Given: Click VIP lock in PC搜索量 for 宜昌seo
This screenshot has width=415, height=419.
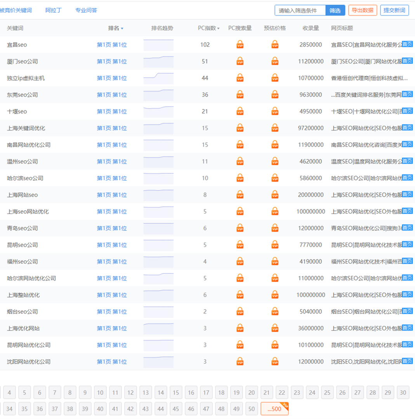Looking at the screenshot, I should pos(240,45).
